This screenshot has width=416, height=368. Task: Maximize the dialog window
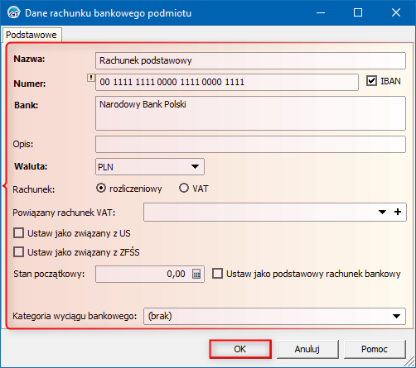pyautogui.click(x=358, y=12)
